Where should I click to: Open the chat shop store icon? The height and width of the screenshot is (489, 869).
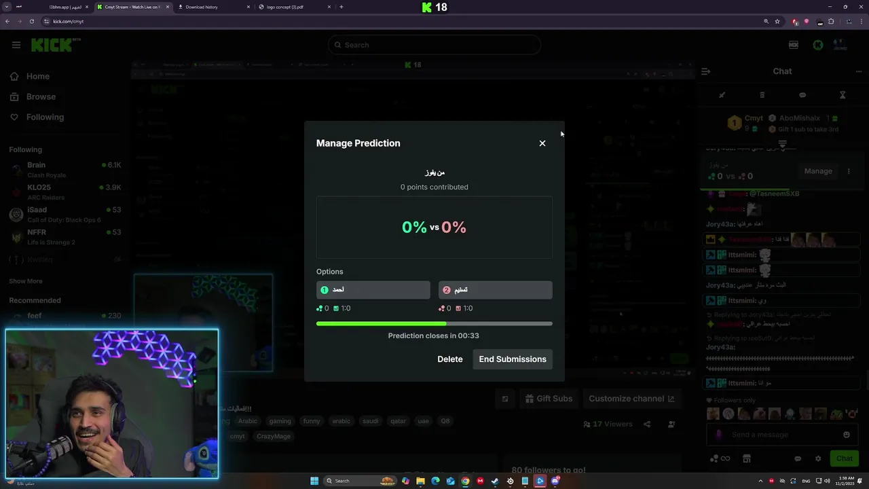[x=747, y=458]
